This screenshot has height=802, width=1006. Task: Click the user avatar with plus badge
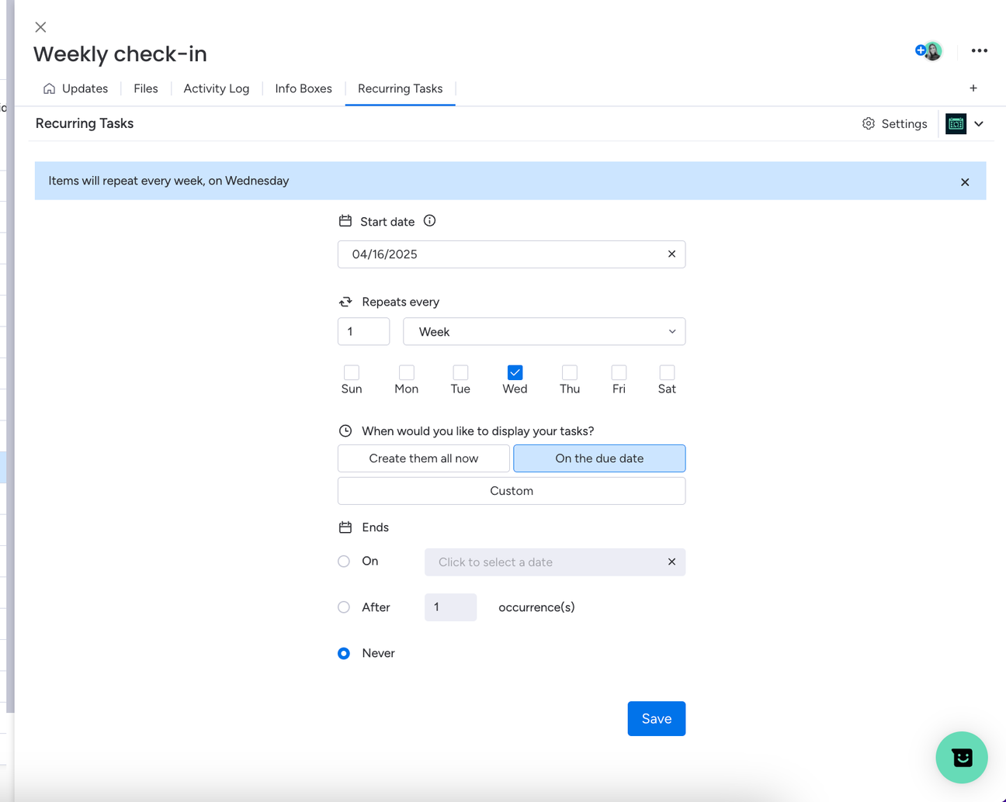point(928,51)
